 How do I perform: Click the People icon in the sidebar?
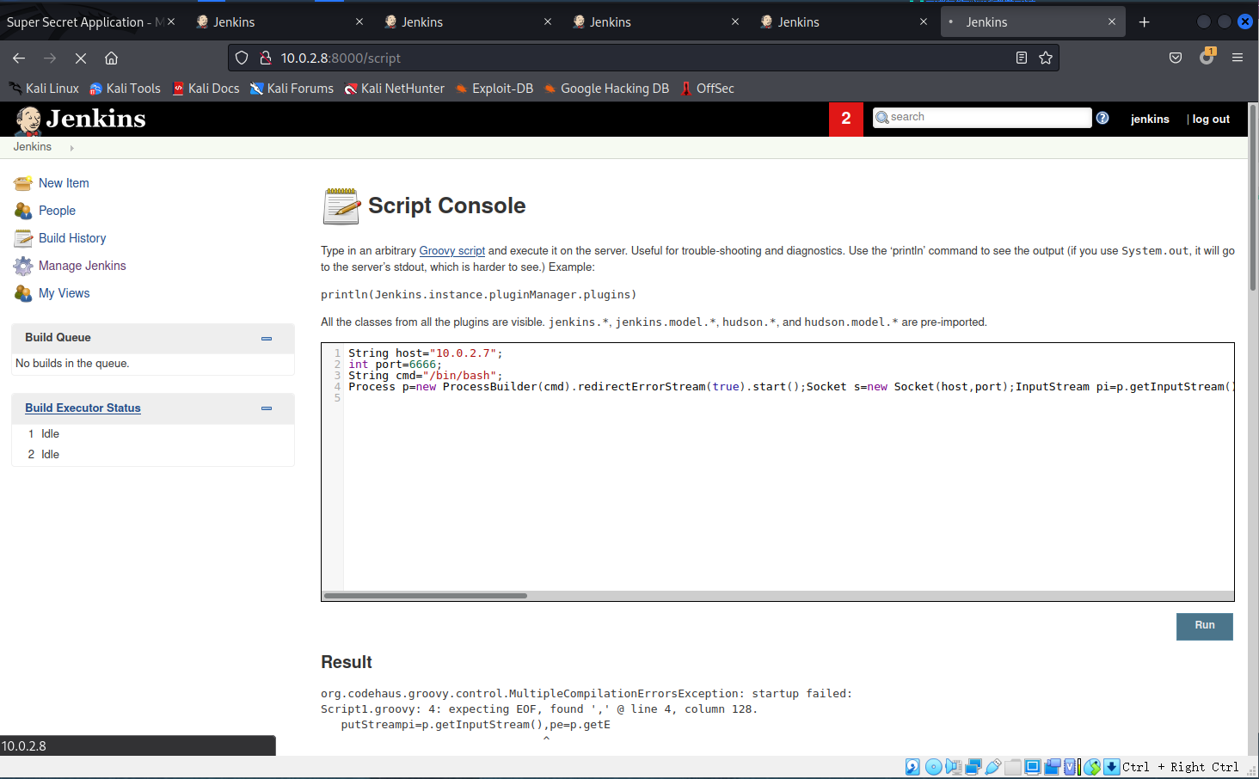(x=23, y=211)
